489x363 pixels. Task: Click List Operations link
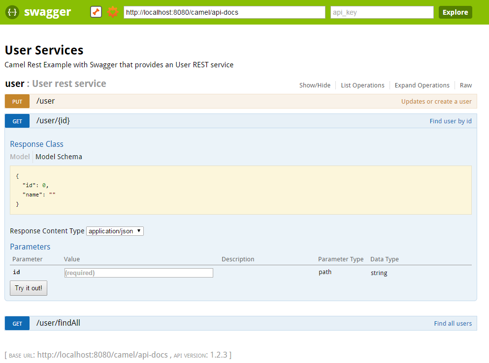(362, 85)
